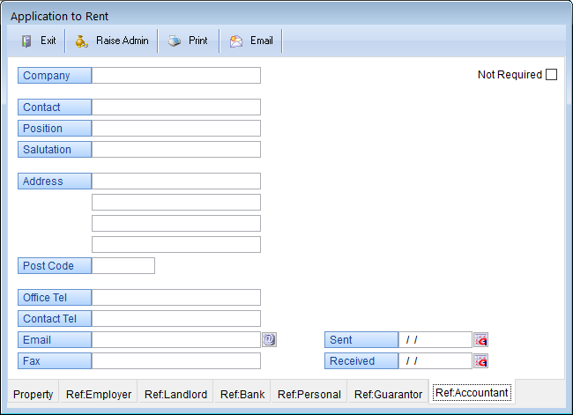
Task: Open the calendar icon next to Received
Action: 481,361
